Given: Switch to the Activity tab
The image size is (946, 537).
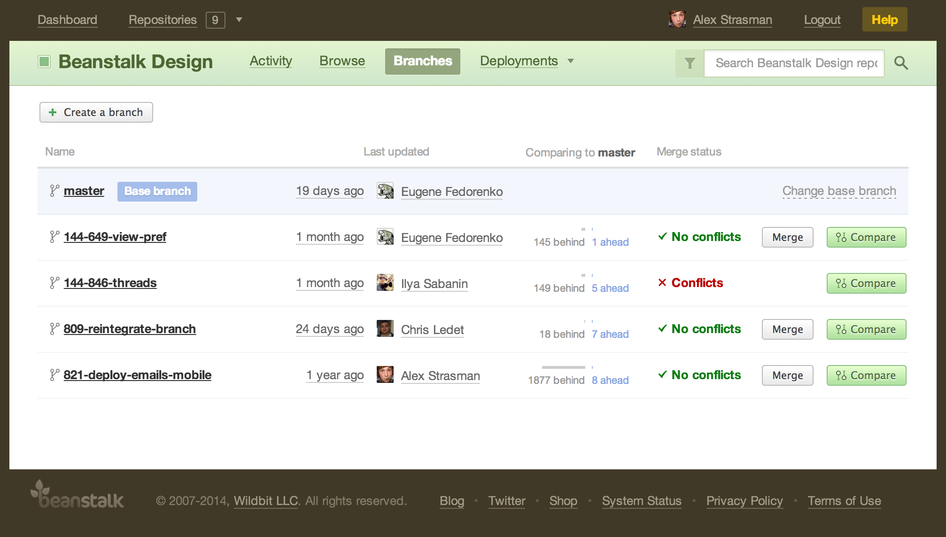Looking at the screenshot, I should coord(271,61).
